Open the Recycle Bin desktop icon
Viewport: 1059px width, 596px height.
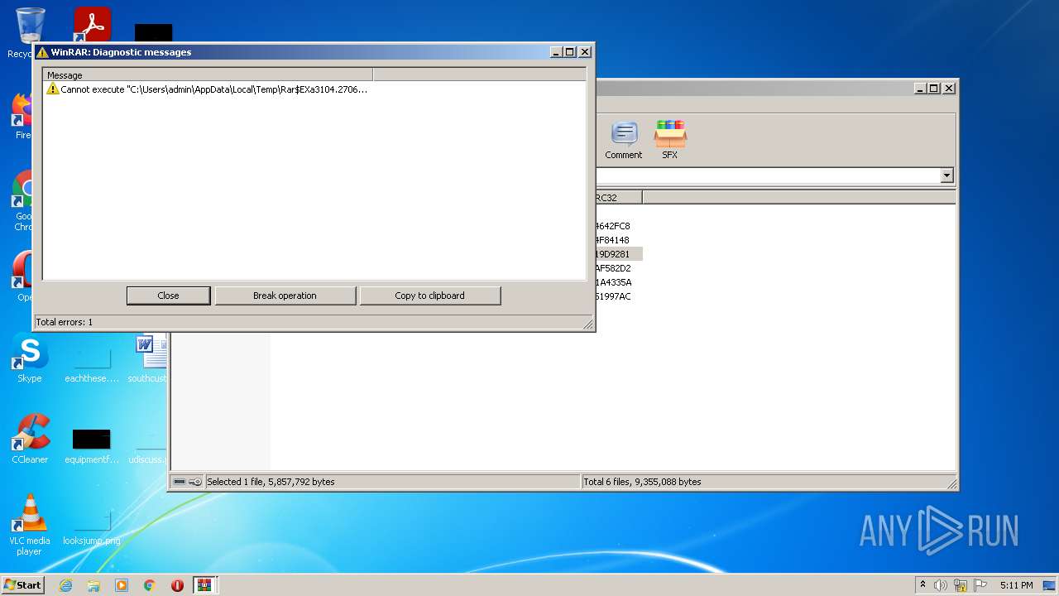coord(30,33)
